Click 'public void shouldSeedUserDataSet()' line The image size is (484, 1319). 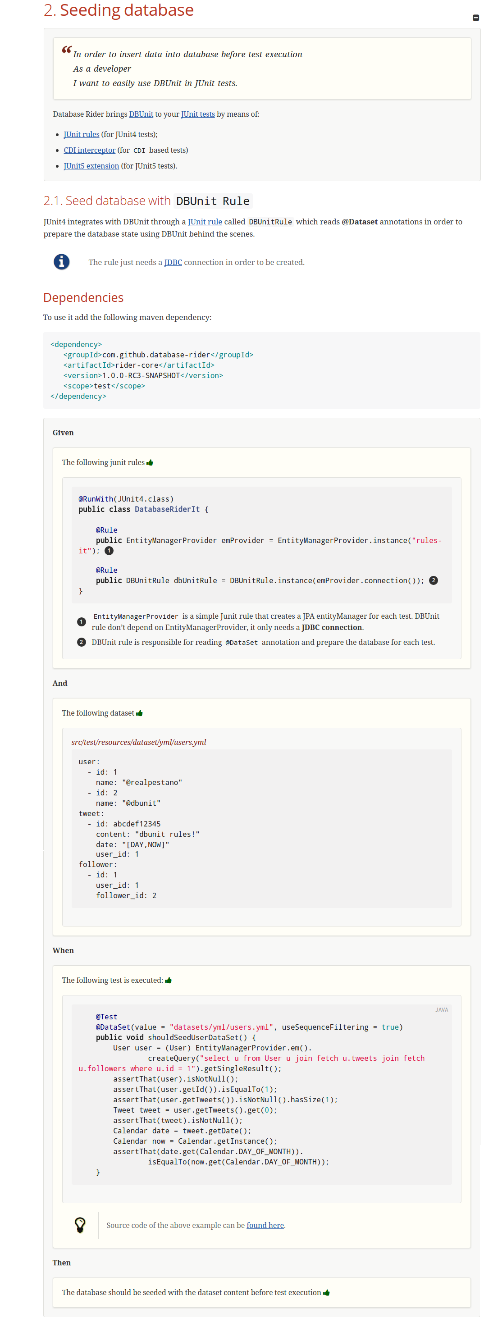pyautogui.click(x=176, y=1038)
